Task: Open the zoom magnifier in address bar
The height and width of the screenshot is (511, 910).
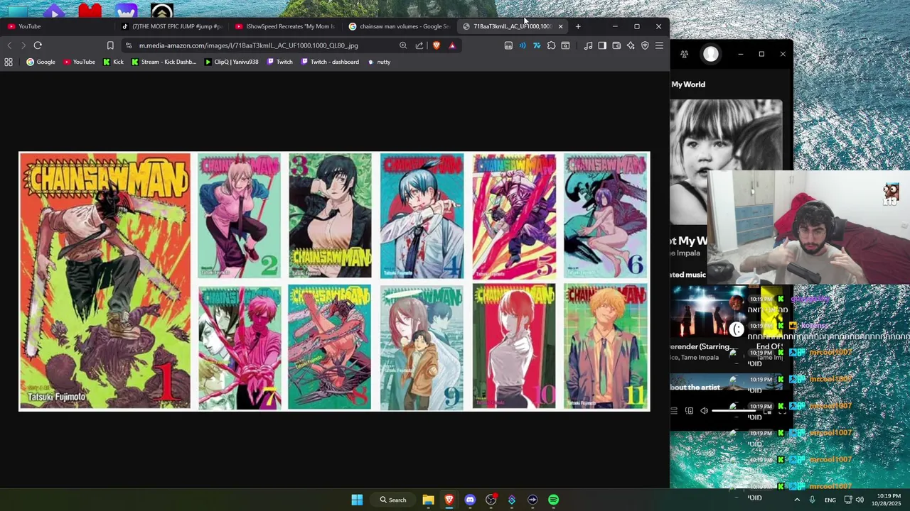Action: click(x=403, y=45)
